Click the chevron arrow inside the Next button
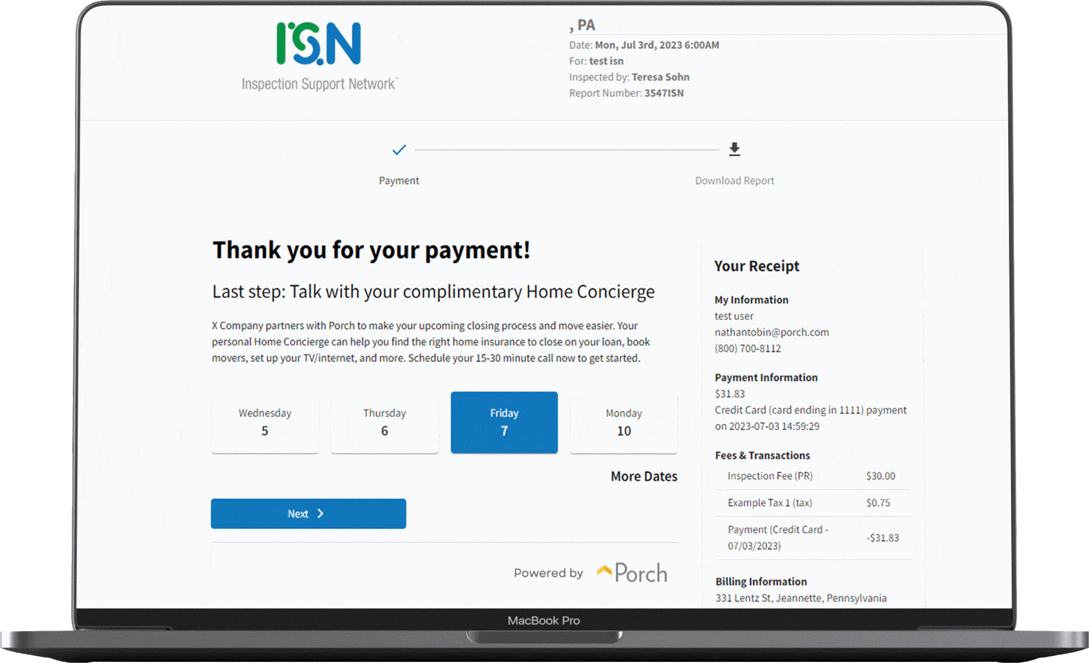 tap(321, 513)
